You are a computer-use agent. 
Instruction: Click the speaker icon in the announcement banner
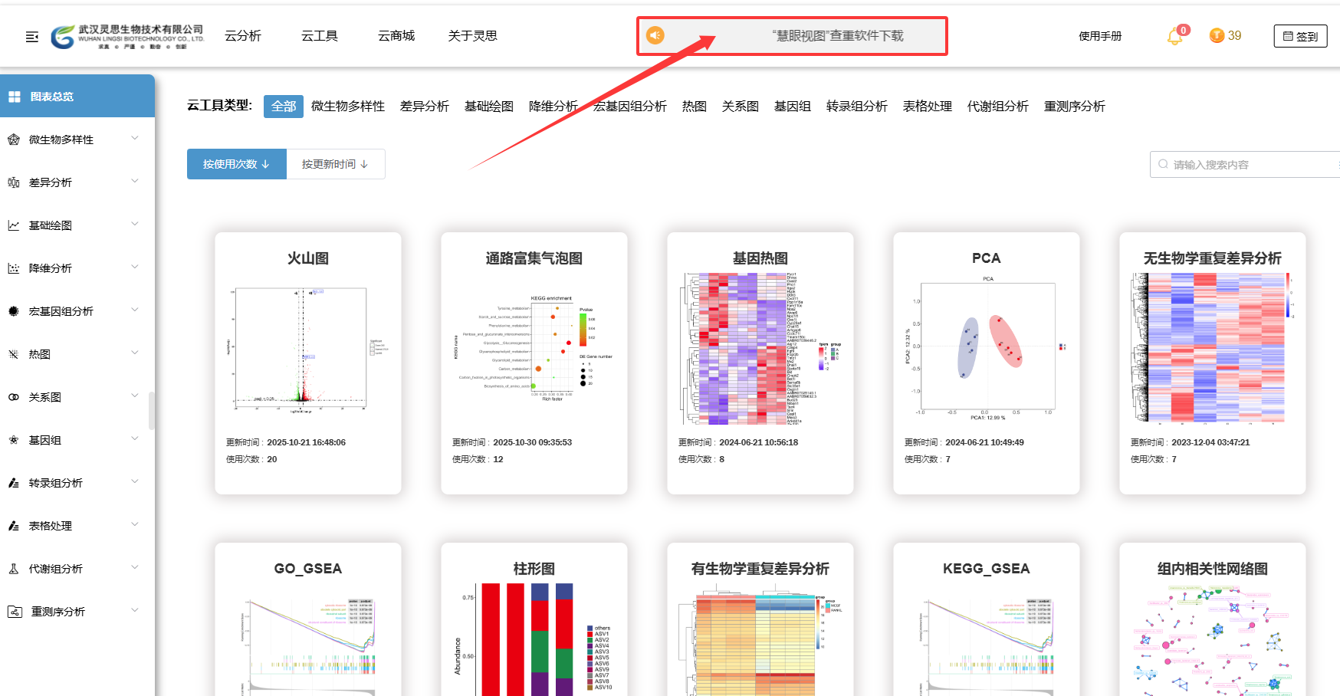(655, 35)
